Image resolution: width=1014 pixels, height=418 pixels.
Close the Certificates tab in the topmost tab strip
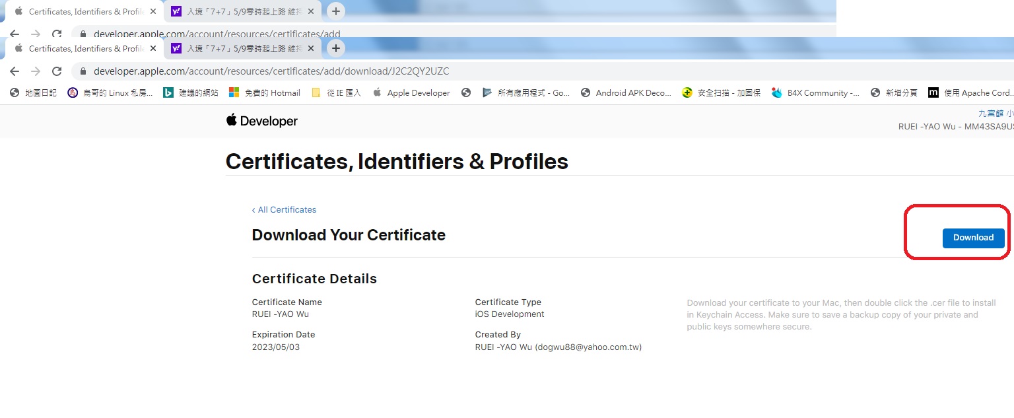(152, 11)
